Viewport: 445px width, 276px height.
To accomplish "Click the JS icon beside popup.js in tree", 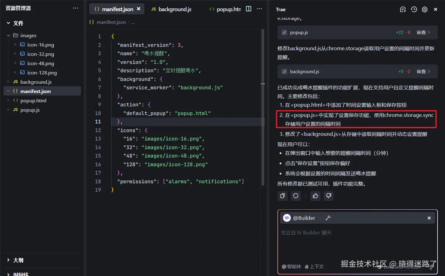I will pos(15,110).
